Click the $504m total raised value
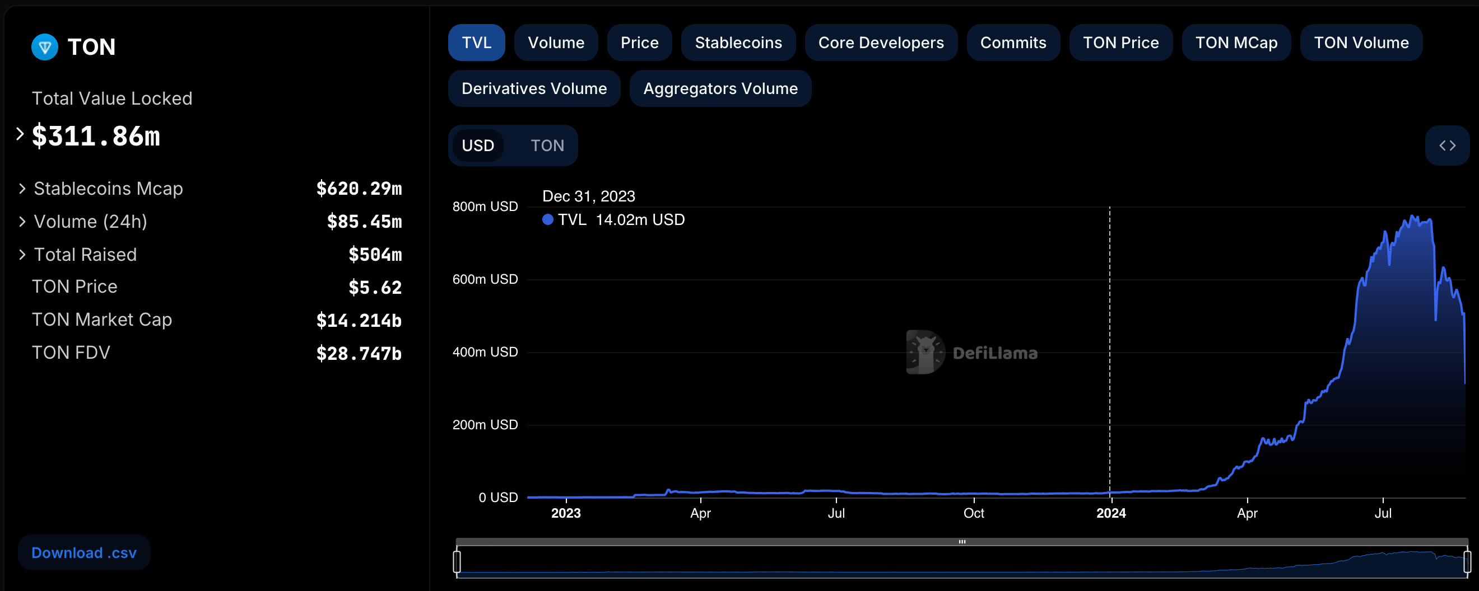Screen dimensions: 1479x591 375,255
